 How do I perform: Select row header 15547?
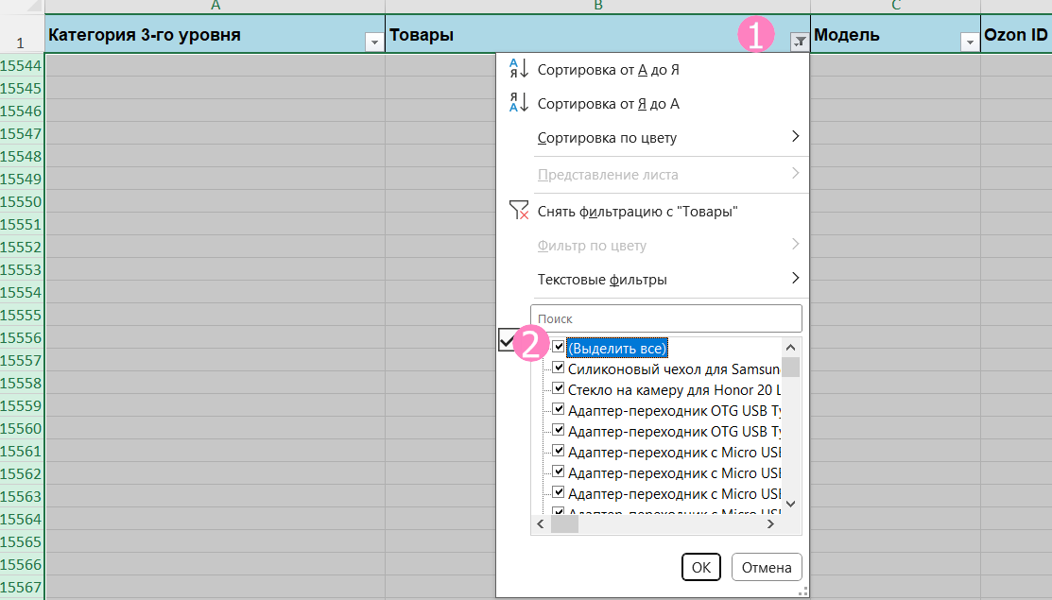point(22,133)
